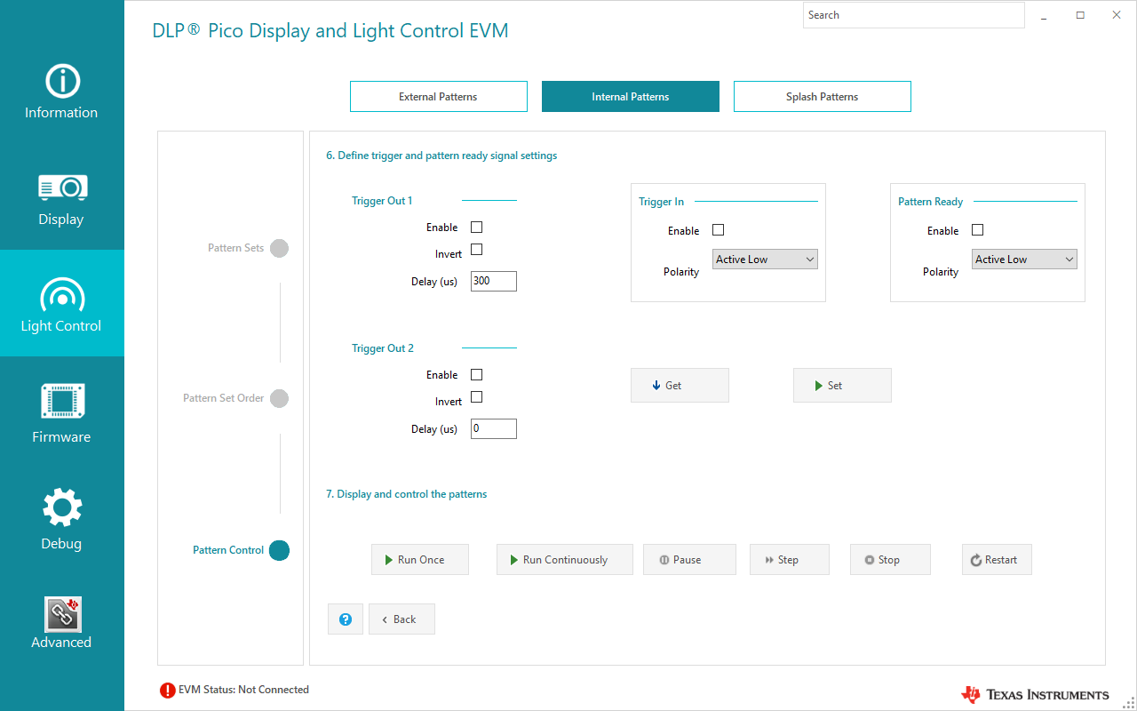Restart the pattern sequence
The width and height of the screenshot is (1137, 711).
point(997,560)
